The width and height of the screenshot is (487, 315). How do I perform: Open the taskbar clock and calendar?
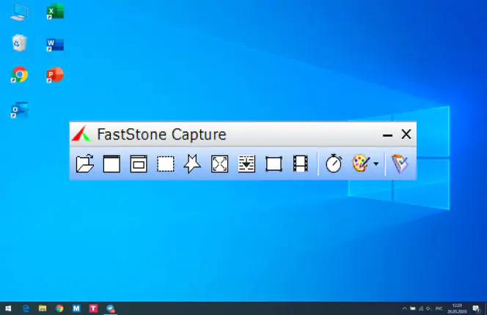457,308
